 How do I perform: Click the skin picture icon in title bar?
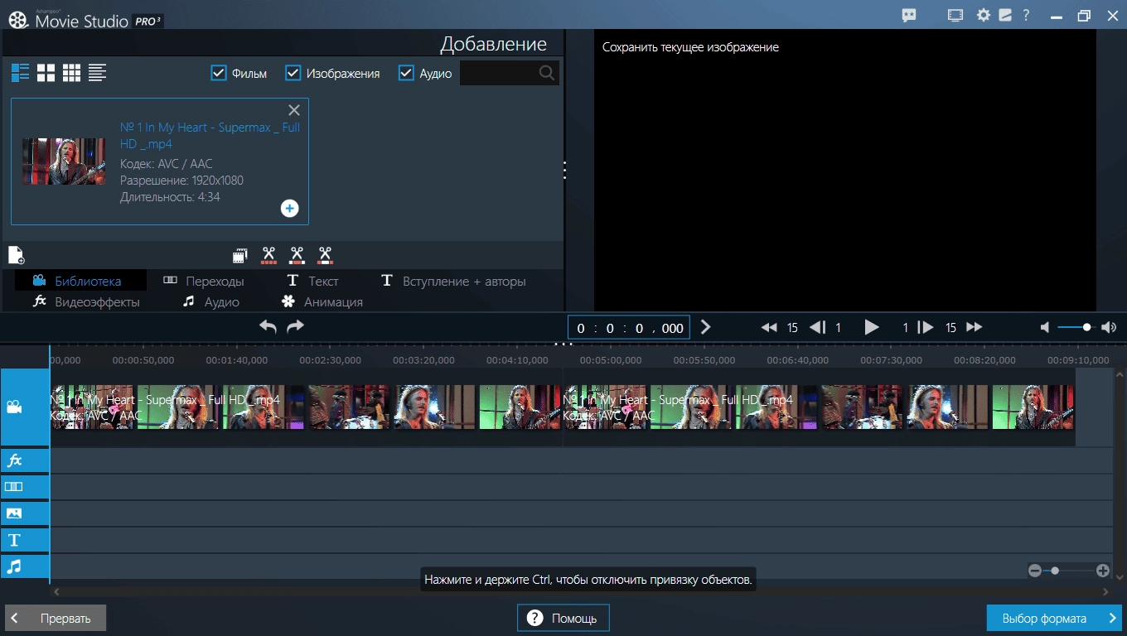[1005, 15]
